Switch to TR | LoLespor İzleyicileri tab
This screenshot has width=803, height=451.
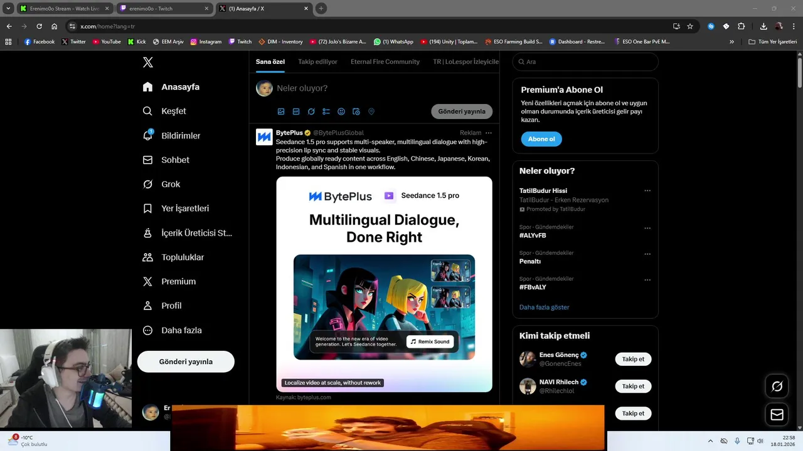466,61
